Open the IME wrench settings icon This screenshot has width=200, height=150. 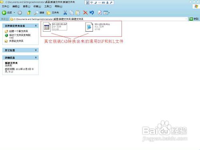point(111,2)
